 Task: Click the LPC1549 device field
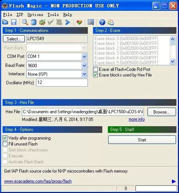(57, 39)
